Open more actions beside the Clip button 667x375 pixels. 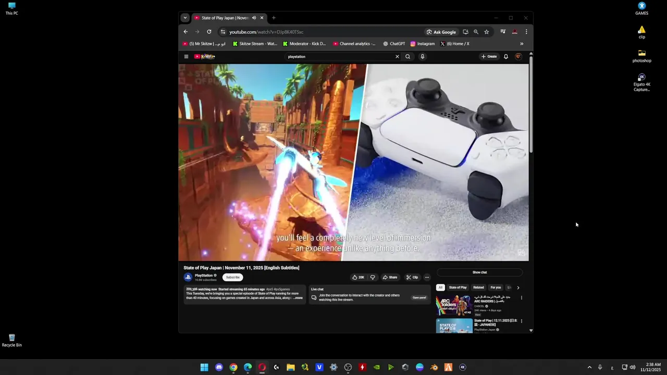click(427, 277)
